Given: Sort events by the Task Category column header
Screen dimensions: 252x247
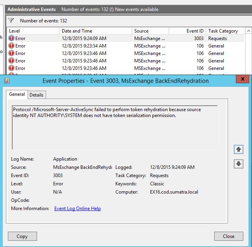Looking at the screenshot, I should click(x=225, y=31).
